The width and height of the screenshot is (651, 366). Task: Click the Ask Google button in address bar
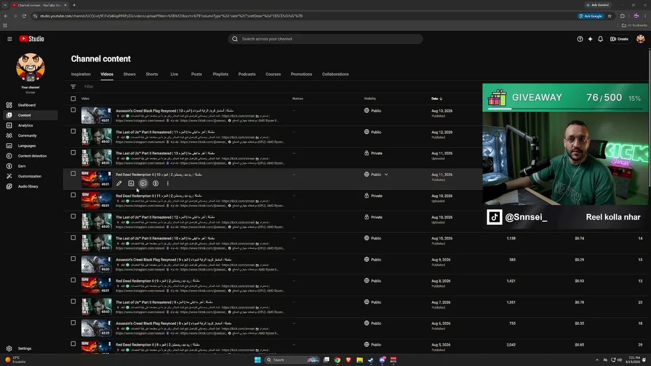point(590,16)
